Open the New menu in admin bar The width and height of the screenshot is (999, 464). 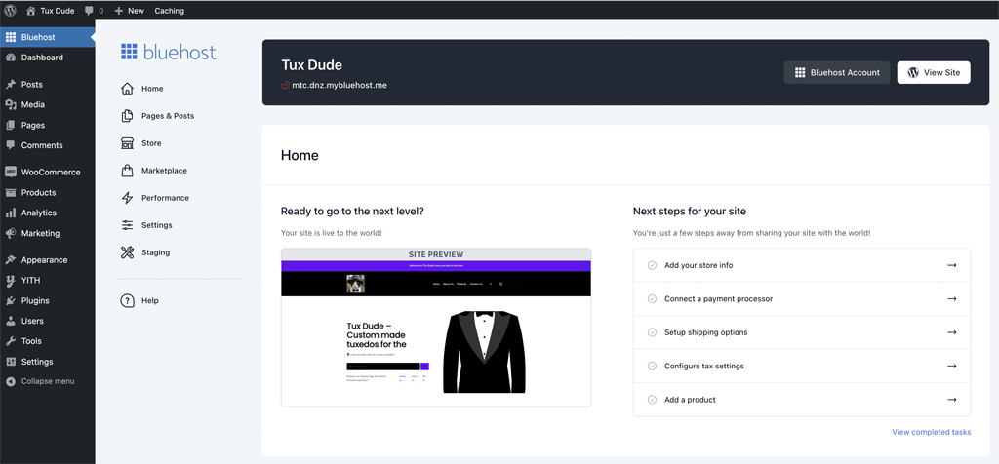pos(130,10)
